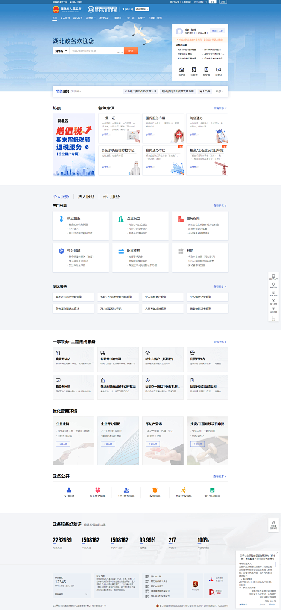Click 查看更多 next to 特色专区
Image resolution: width=281 pixels, height=610 pixels.
pyautogui.click(x=220, y=108)
